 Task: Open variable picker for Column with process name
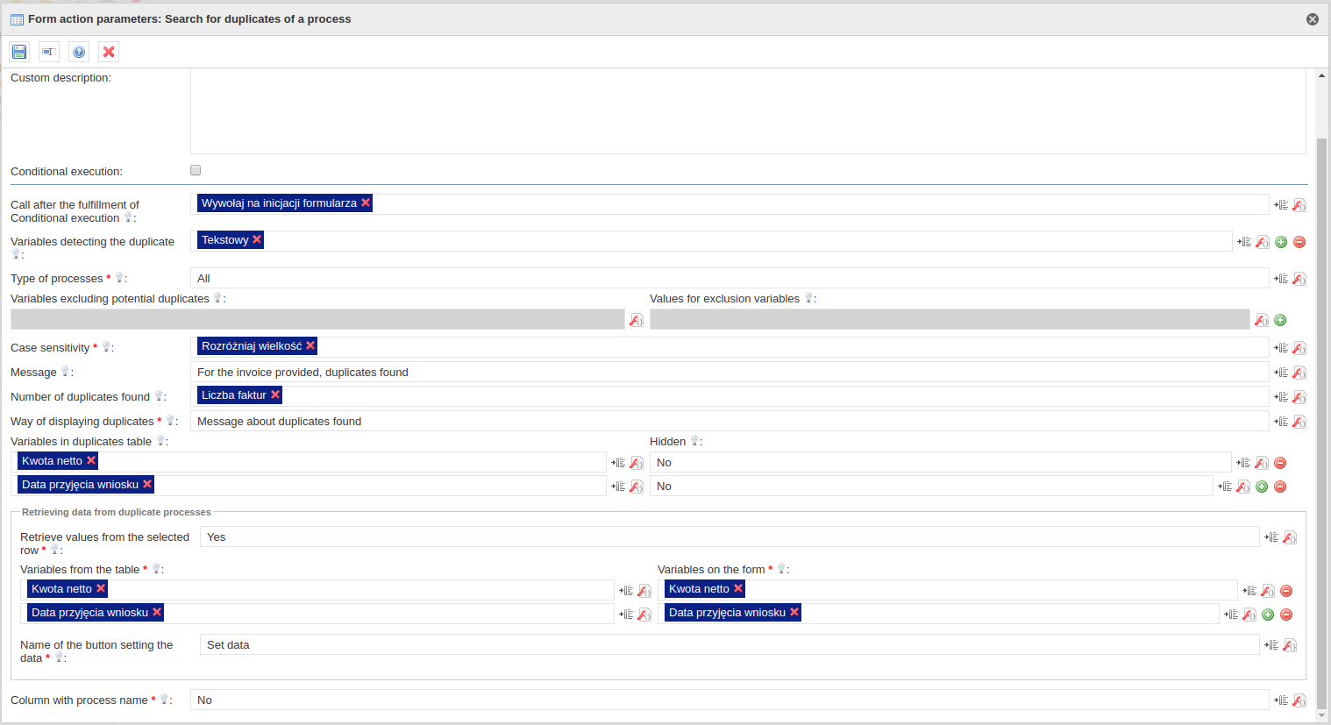(x=1281, y=700)
